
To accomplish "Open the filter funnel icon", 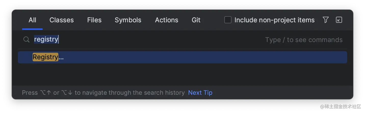I will [x=325, y=20].
